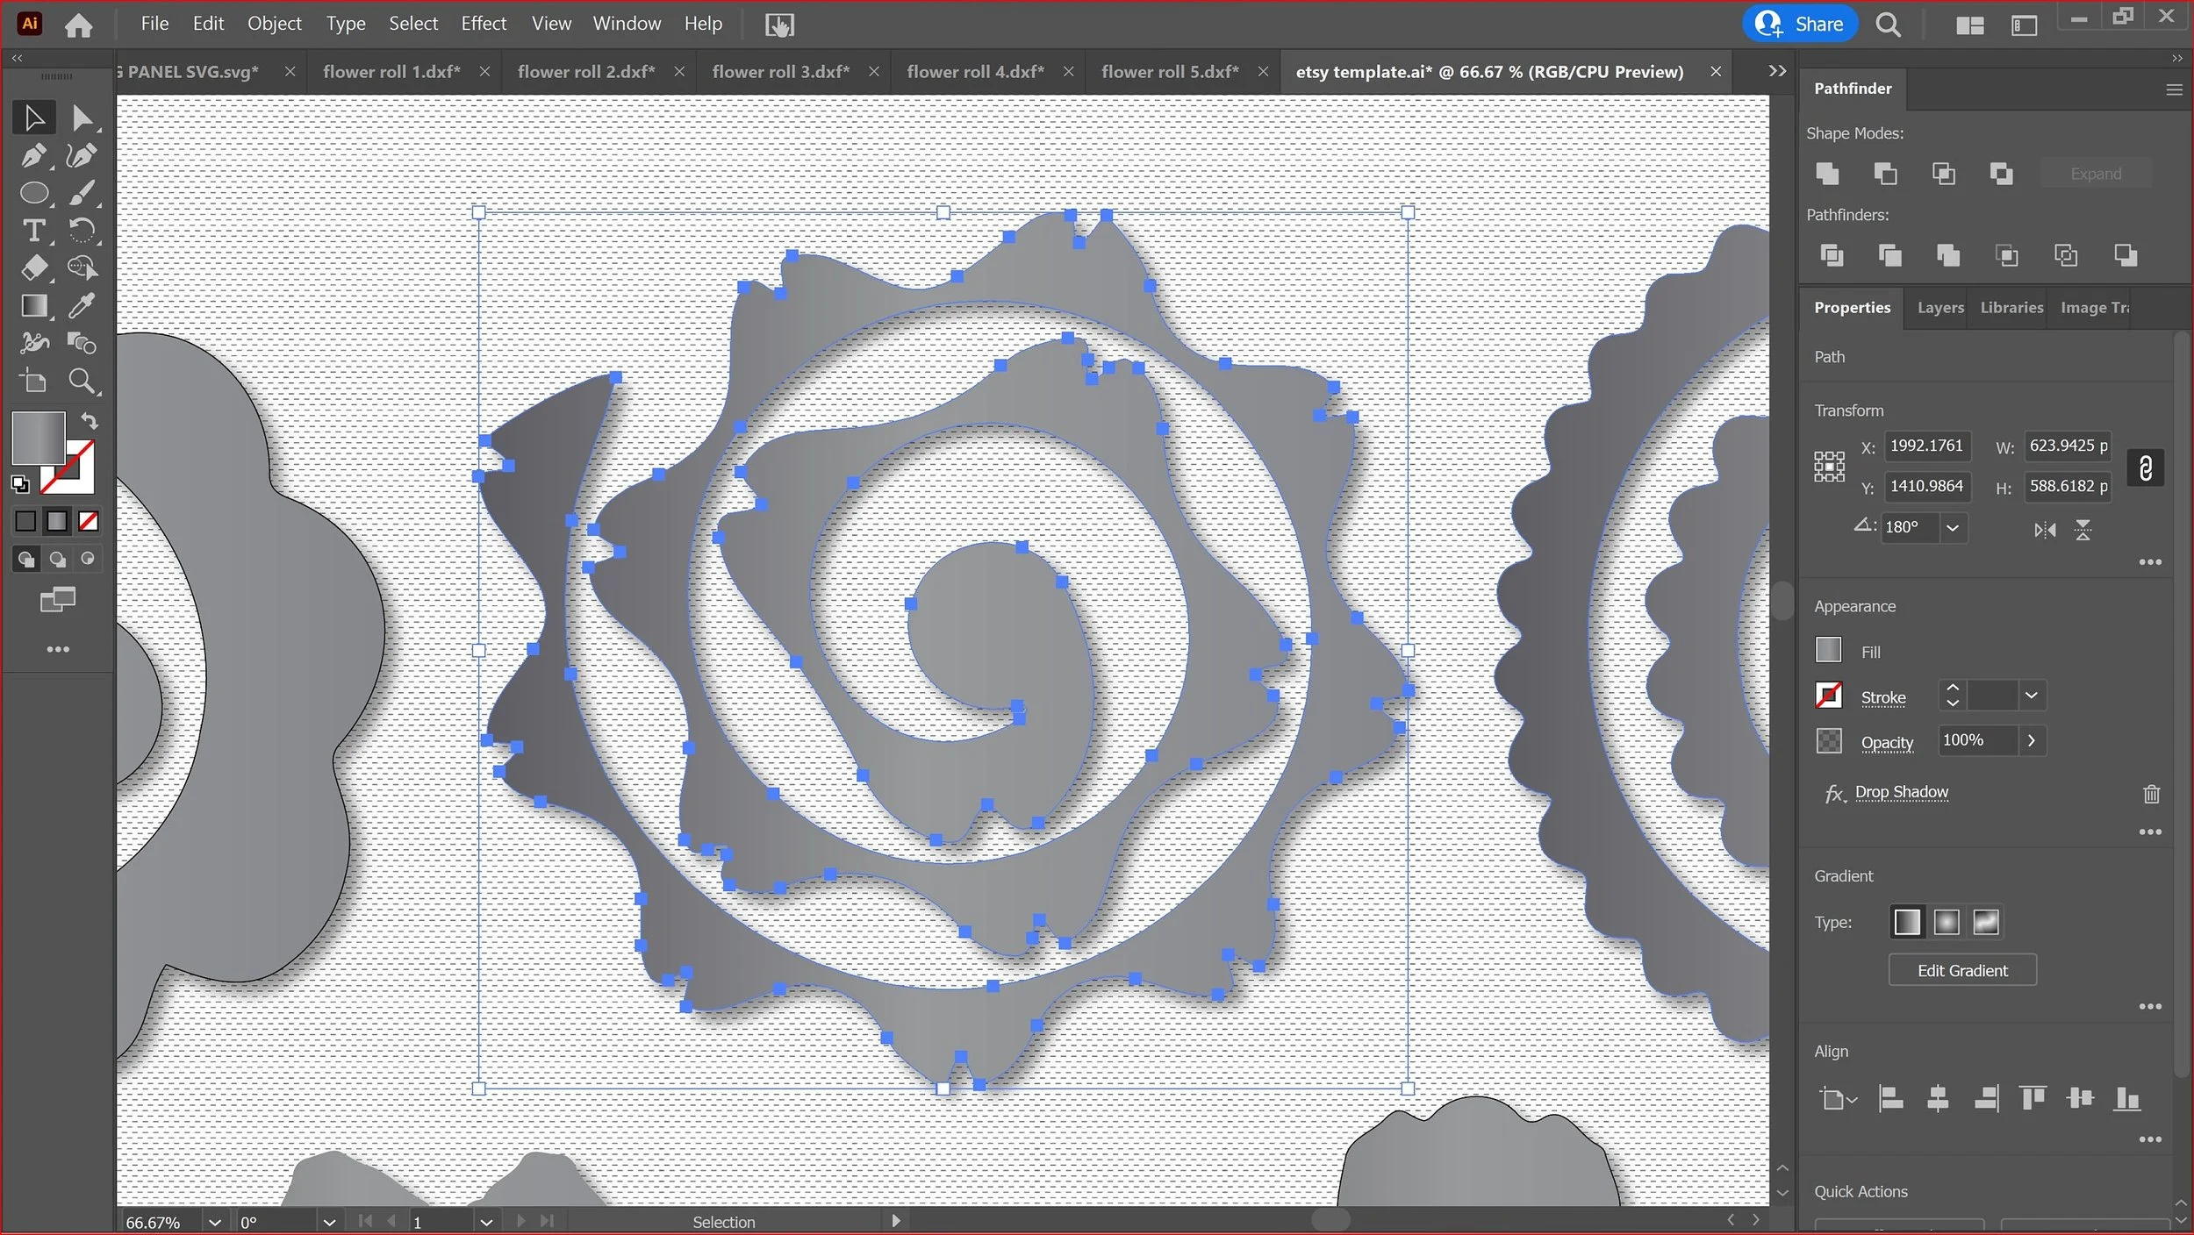This screenshot has height=1235, width=2194.
Task: Click the Edit Gradient button
Action: point(1961,970)
